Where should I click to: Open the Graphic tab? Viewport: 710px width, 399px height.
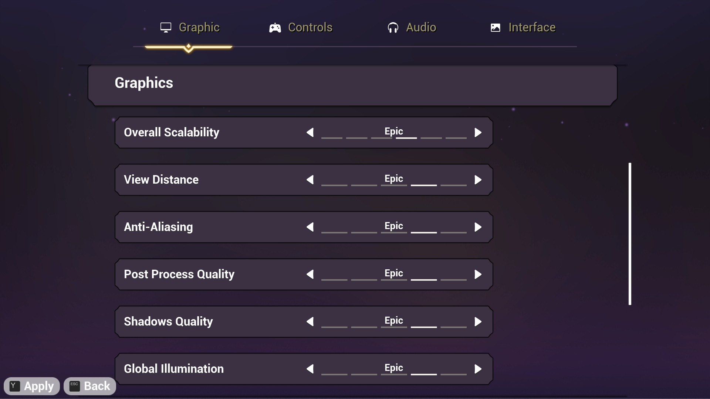coord(190,28)
